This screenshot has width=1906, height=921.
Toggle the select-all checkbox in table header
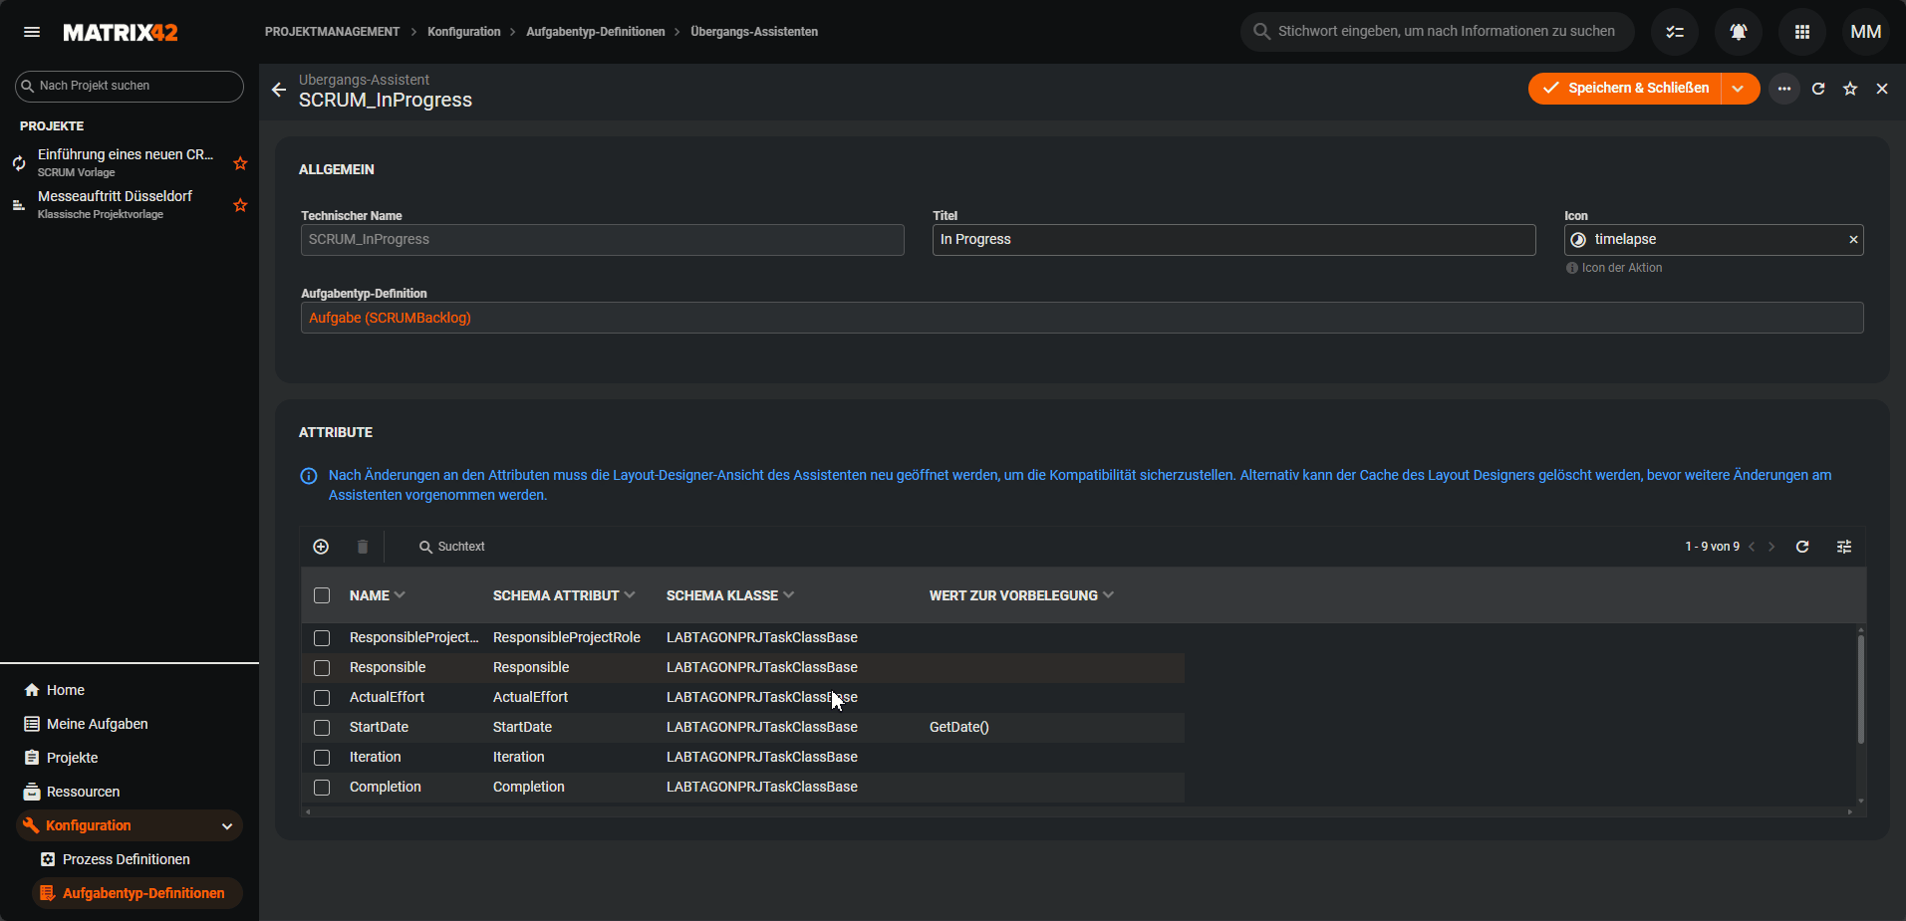pos(322,595)
